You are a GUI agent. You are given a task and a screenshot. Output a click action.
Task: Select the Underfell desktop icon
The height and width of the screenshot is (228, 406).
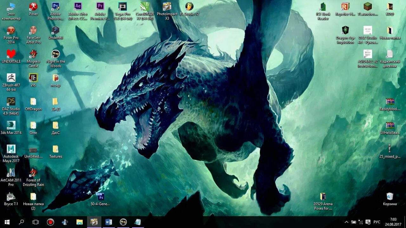coord(56,33)
